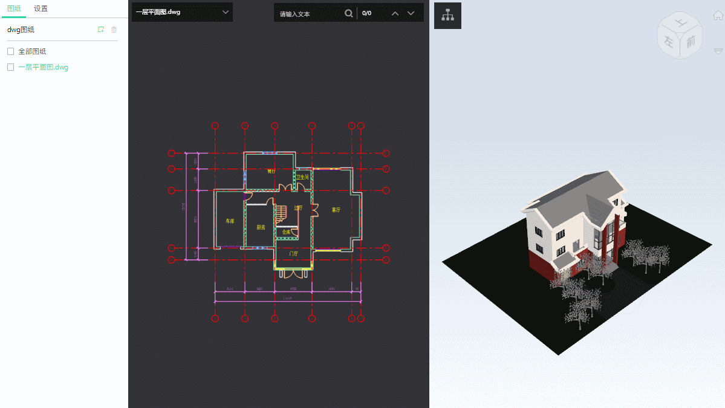Click the home view icon
Viewport: 725px width, 408px height.
pos(718,16)
